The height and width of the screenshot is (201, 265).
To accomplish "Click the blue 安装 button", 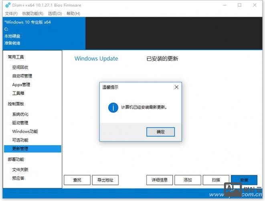I will click(x=244, y=180).
